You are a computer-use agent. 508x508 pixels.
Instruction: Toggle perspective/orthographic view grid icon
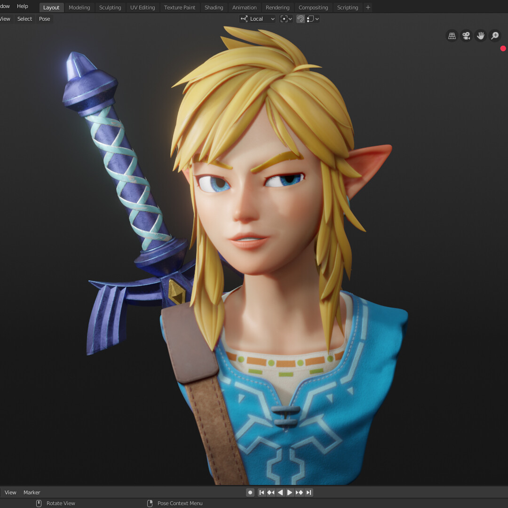[x=452, y=36]
